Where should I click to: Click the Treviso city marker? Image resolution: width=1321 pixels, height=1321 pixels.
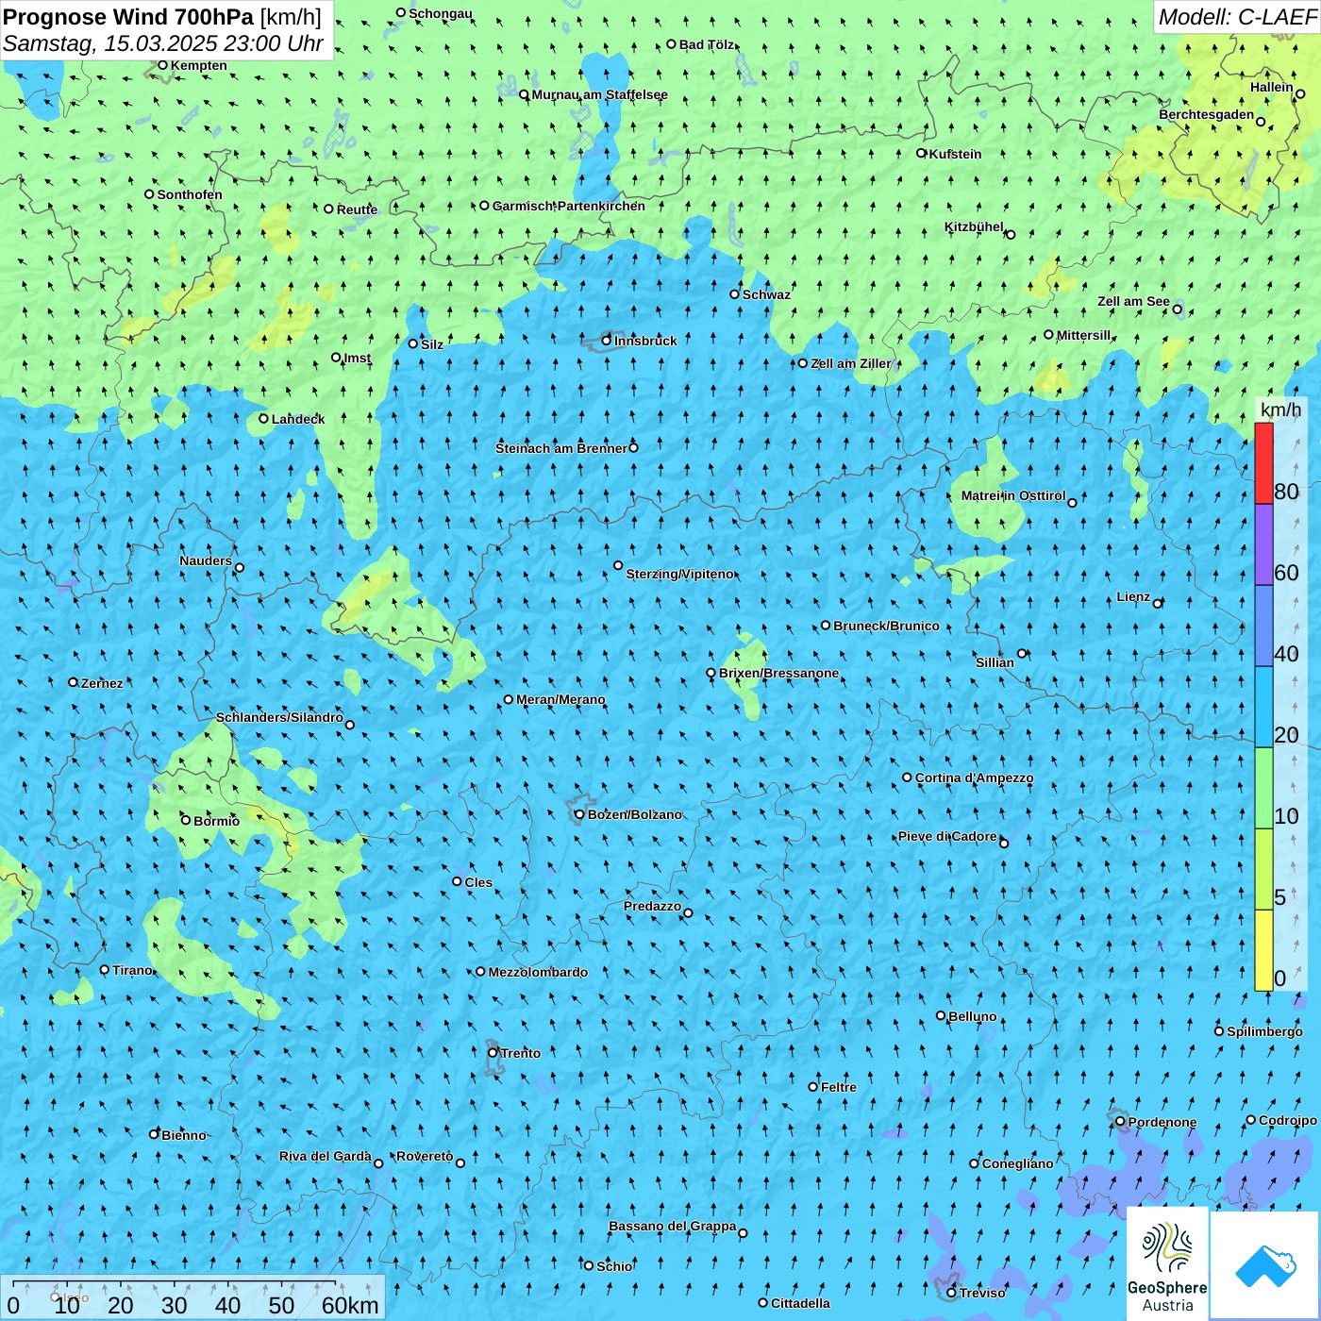coord(952,1293)
